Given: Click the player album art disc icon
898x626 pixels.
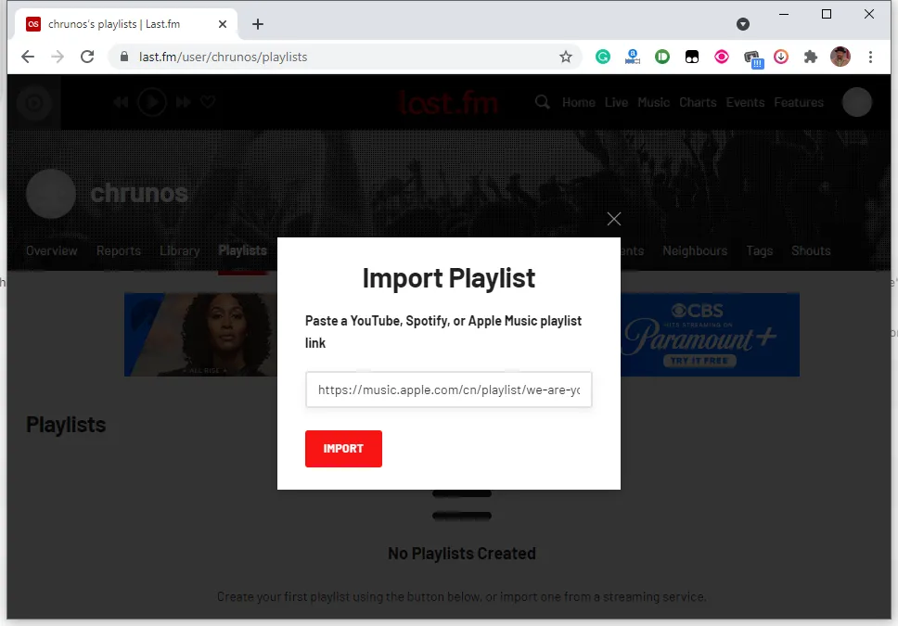Looking at the screenshot, I should [x=33, y=103].
